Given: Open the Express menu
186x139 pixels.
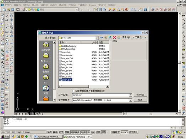Looking at the screenshot, I should (93, 5).
